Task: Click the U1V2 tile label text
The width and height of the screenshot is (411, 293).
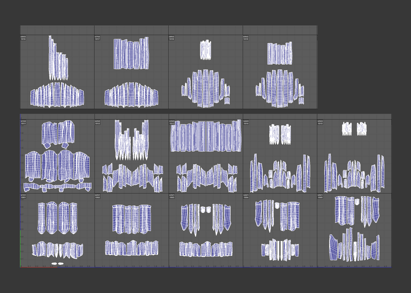Action: coord(23,121)
